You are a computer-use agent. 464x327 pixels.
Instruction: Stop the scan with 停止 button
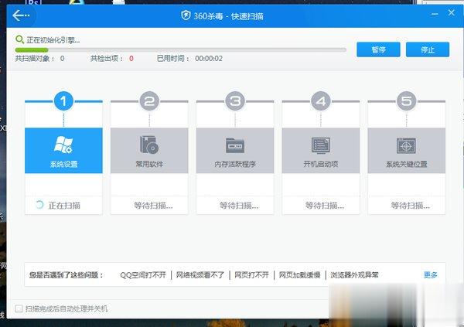coord(428,49)
